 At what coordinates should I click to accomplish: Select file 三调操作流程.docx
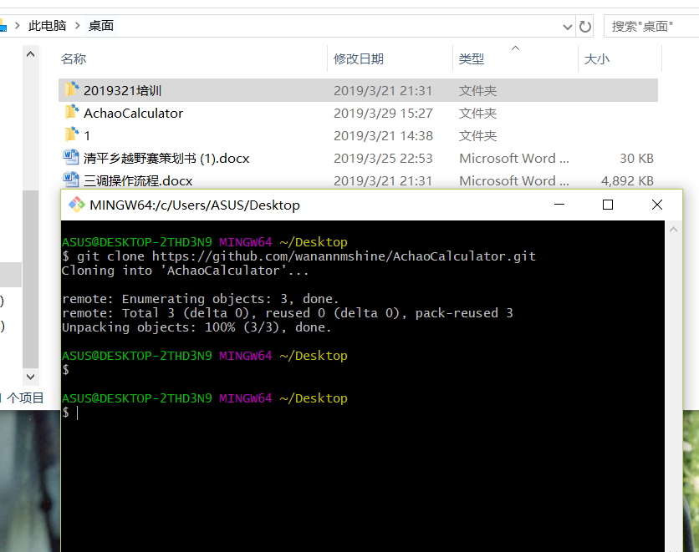(x=138, y=180)
